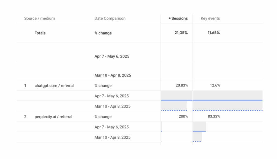This screenshot has height=159, width=277.
Task: Click perplexity.ai's dotted-line key events bar
Action: point(197,137)
